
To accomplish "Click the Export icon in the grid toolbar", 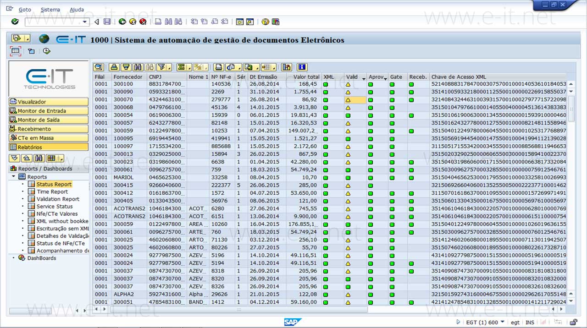I will point(250,67).
